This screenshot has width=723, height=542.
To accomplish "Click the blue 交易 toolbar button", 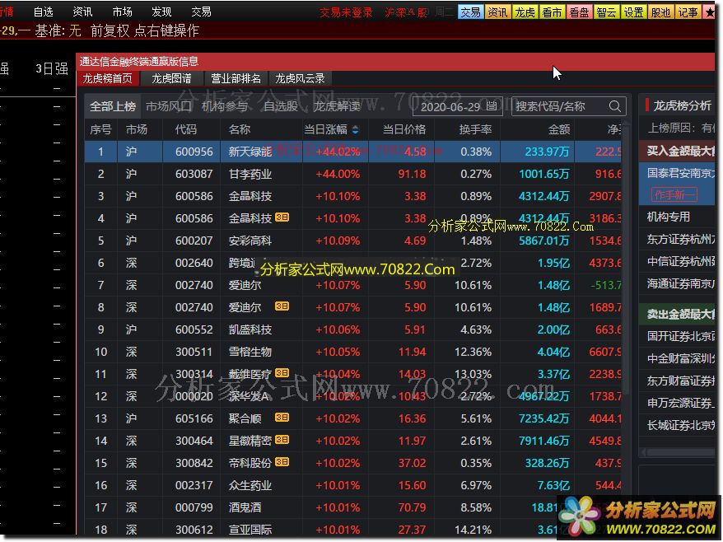I will point(470,12).
